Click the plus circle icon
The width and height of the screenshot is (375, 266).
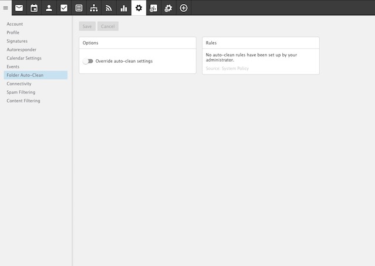[184, 8]
